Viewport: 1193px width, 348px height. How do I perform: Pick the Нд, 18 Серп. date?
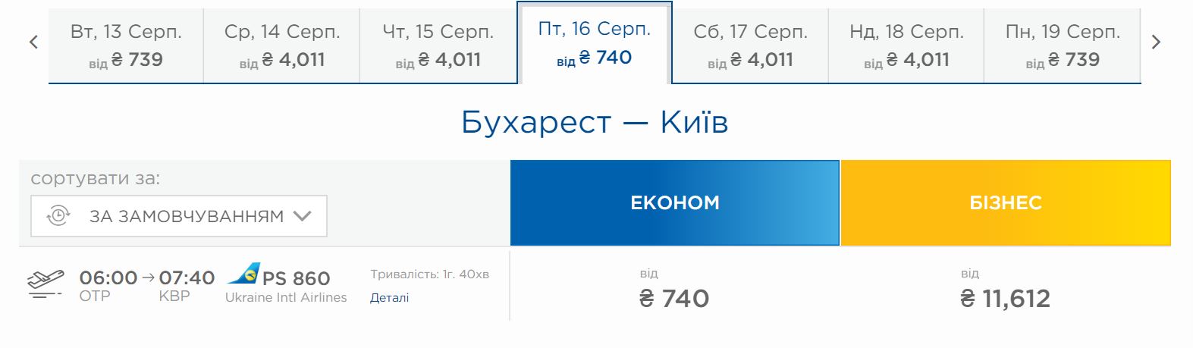tap(906, 45)
